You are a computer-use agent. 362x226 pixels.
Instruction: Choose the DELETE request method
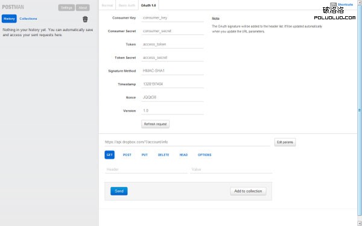(x=164, y=155)
